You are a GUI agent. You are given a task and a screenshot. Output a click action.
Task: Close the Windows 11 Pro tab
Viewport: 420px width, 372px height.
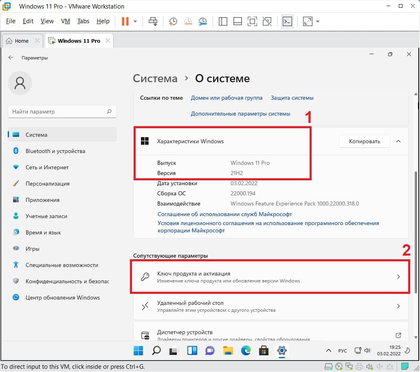click(x=108, y=41)
